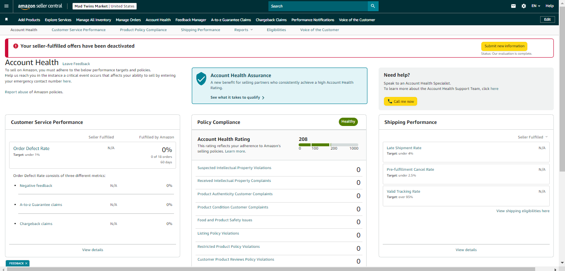Open Product Condition Customer Complaints
The height and width of the screenshot is (271, 565).
point(233,207)
